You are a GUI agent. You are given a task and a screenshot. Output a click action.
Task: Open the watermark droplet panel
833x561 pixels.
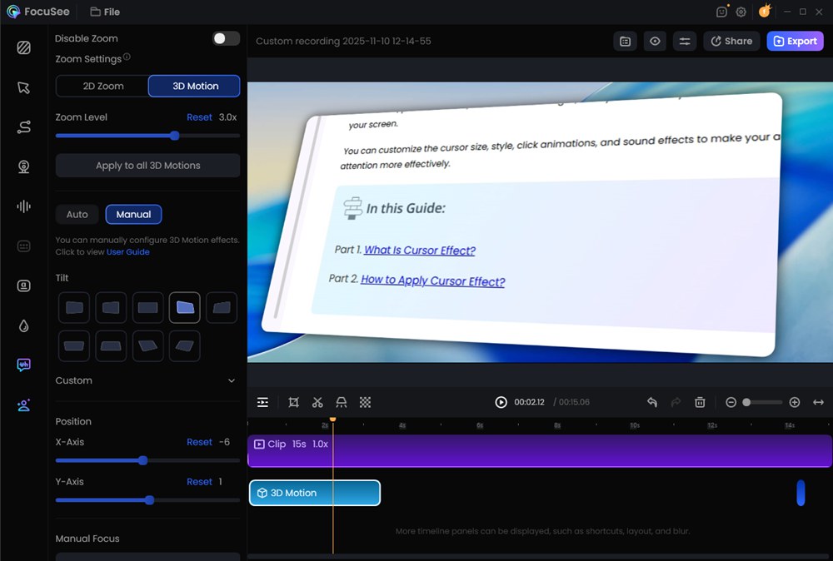23,325
